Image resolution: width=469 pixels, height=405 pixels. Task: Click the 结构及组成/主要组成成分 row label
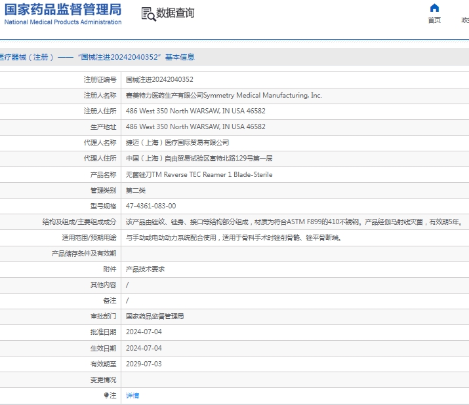coord(79,222)
